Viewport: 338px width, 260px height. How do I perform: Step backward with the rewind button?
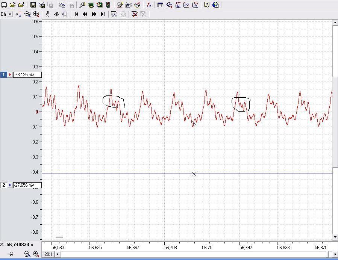(85, 14)
